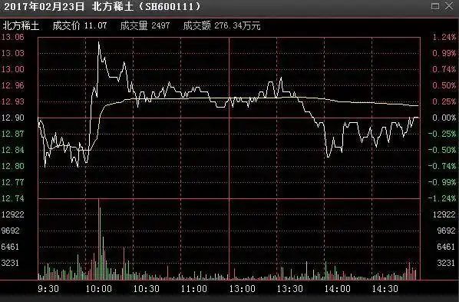
Task: Click the 成交额 276.34万元 value
Action: pyautogui.click(x=237, y=26)
